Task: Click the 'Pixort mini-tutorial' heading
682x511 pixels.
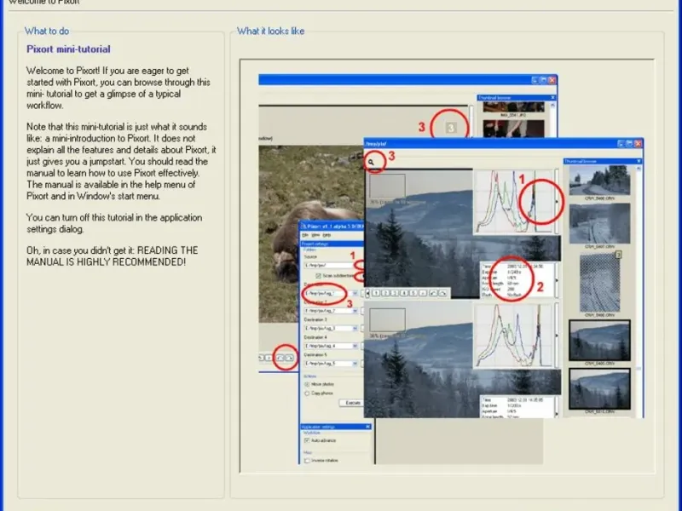Action: pos(69,49)
